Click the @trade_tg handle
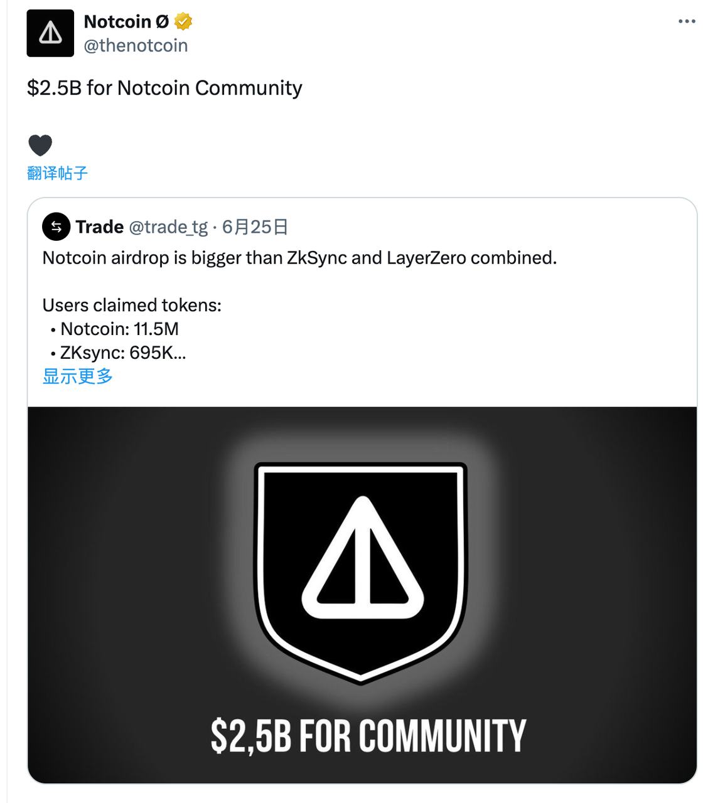 (168, 226)
